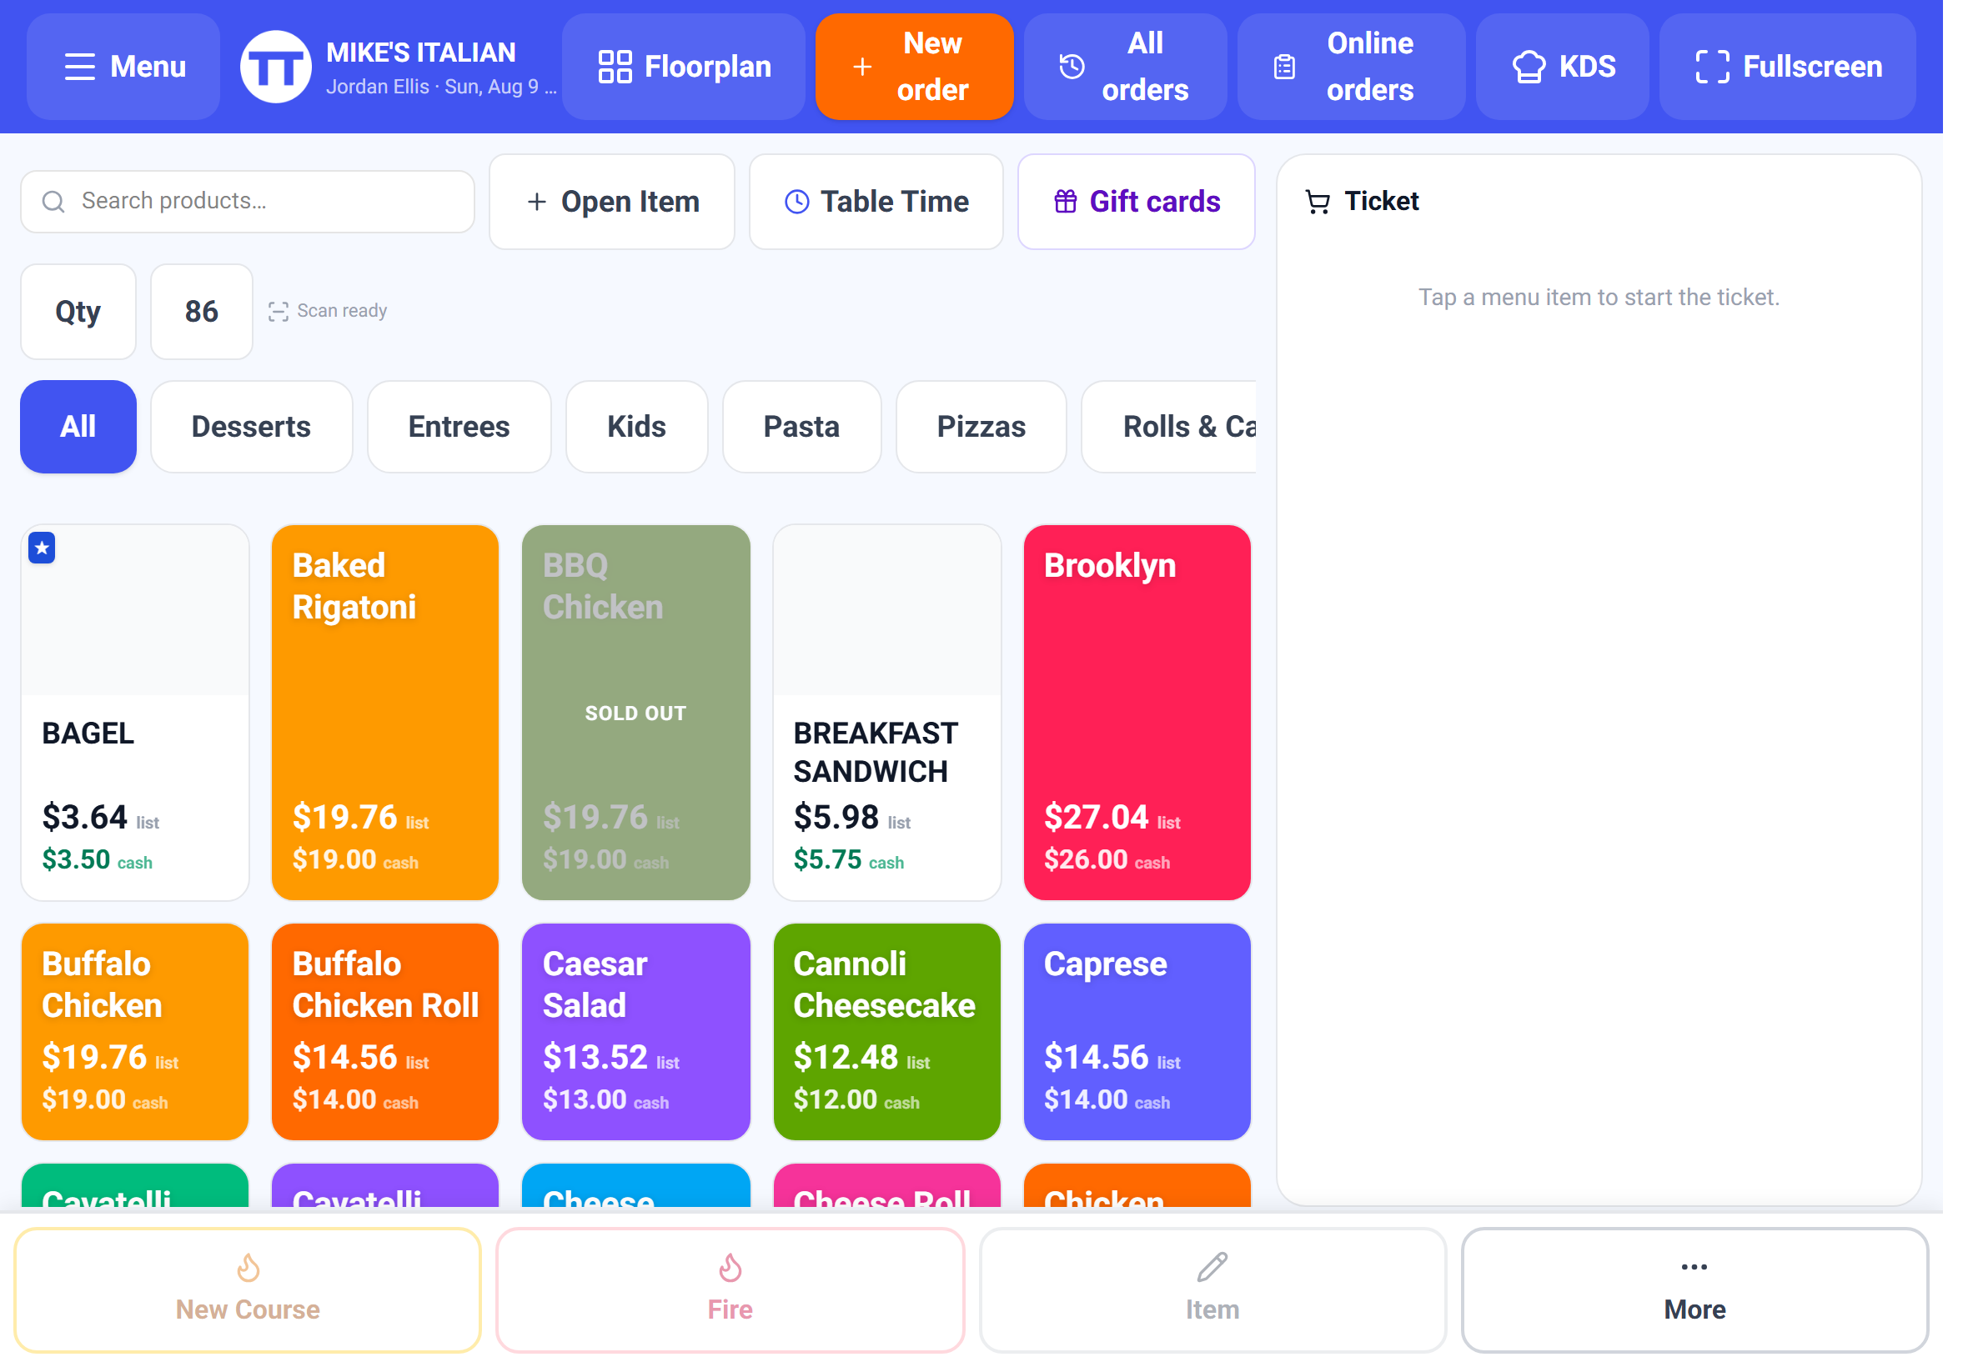This screenshot has height=1367, width=1968.
Task: Tap the sold out BBQ Chicken tile
Action: (635, 713)
